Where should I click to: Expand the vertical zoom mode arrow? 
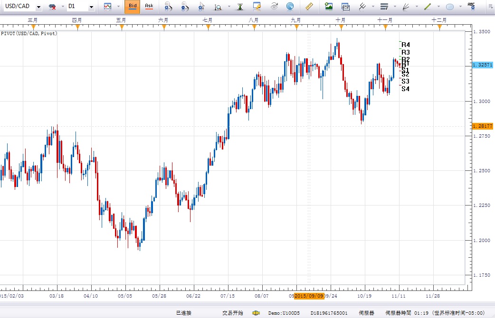coord(229,7)
